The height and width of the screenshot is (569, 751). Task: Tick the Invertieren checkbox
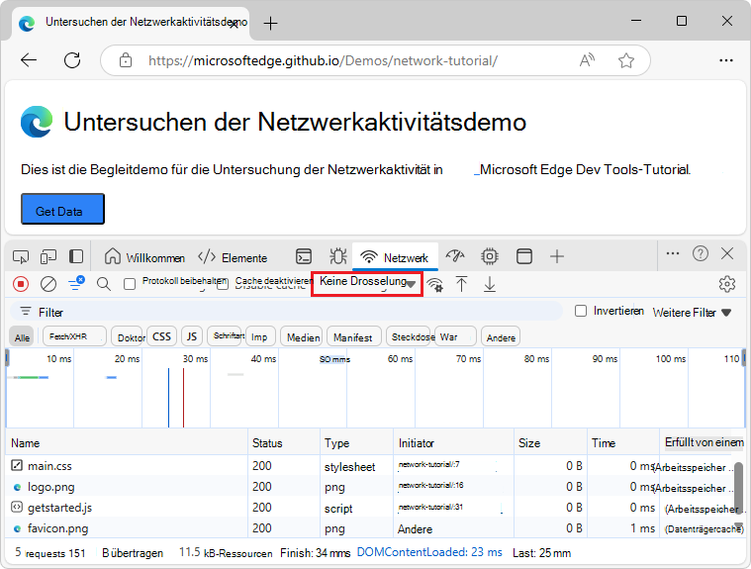point(581,311)
